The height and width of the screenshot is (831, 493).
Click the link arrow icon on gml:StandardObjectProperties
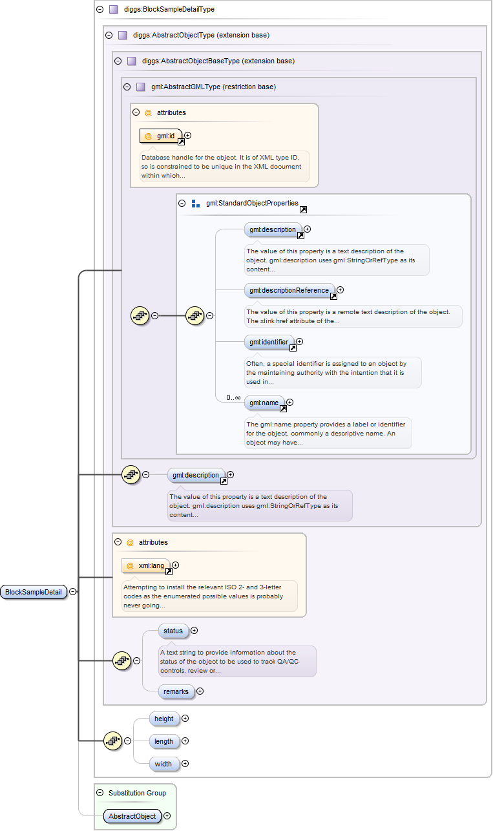(303, 210)
